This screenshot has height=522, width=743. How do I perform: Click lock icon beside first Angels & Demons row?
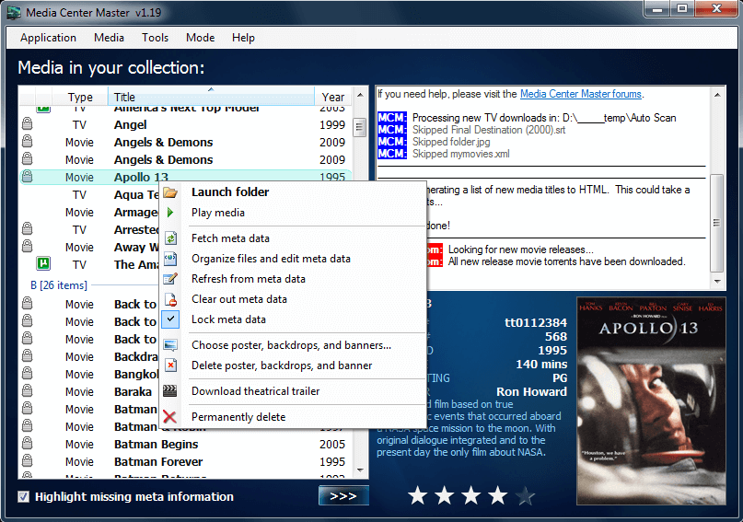[x=28, y=143]
